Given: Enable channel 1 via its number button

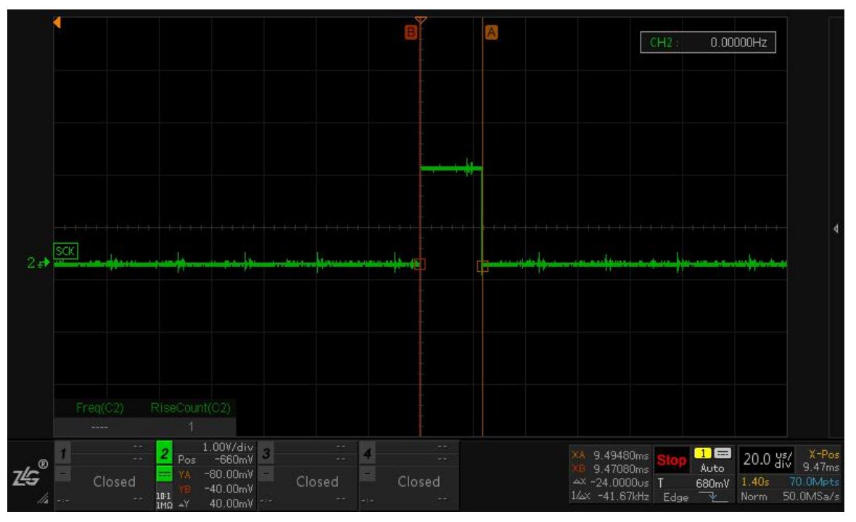Looking at the screenshot, I should 63,452.
